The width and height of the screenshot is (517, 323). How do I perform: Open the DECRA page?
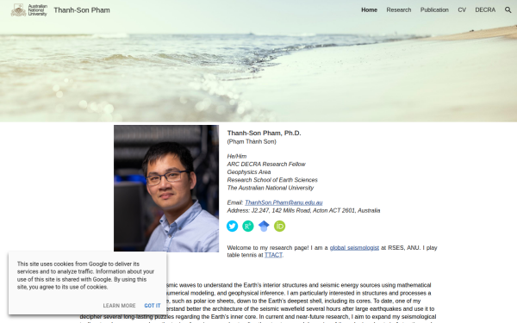(485, 9)
